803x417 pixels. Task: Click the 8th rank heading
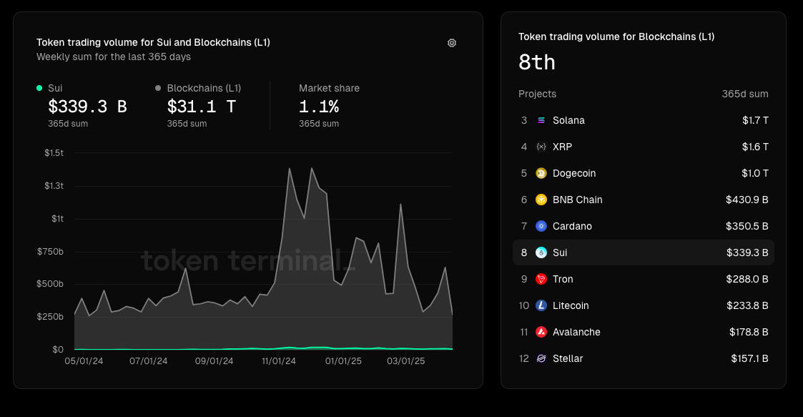(537, 62)
